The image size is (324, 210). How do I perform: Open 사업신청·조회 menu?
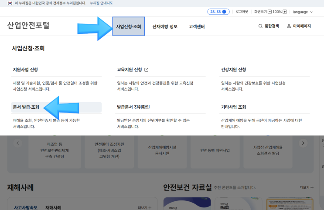(x=129, y=27)
